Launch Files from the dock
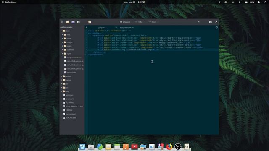The width and height of the screenshot is (269, 151). (x=91, y=147)
